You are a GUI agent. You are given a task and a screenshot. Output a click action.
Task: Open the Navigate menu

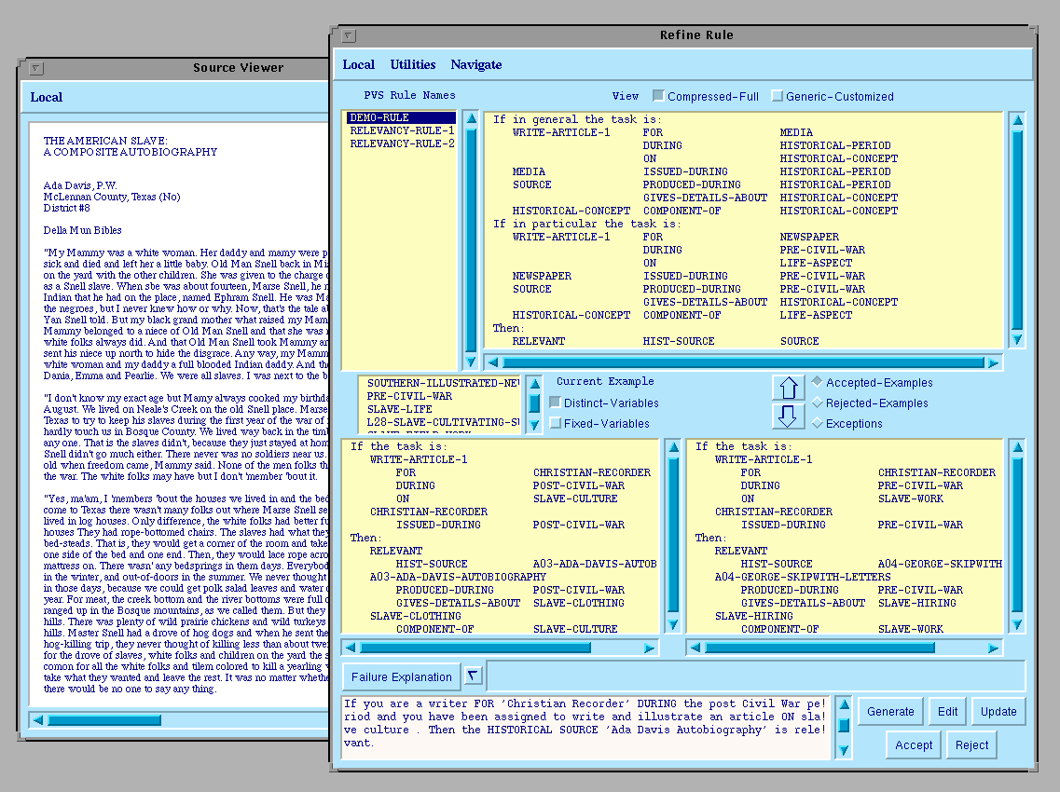pyautogui.click(x=476, y=64)
